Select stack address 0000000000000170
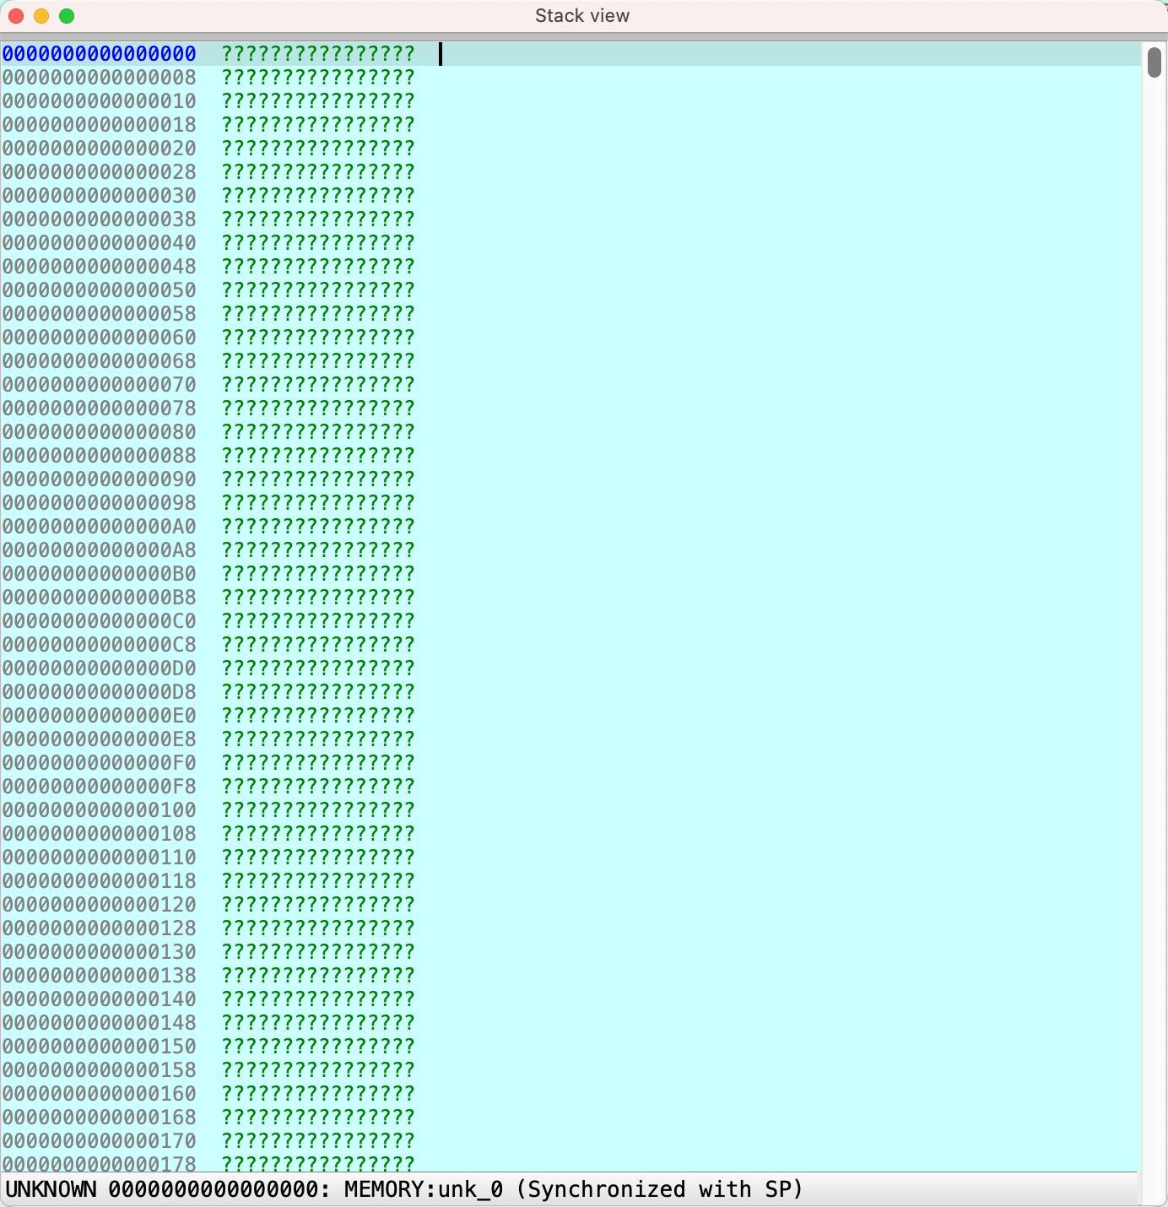The width and height of the screenshot is (1168, 1207). click(x=100, y=1141)
